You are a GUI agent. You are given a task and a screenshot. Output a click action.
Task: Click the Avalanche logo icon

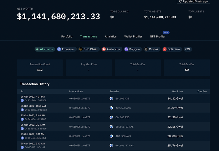pos(104,49)
